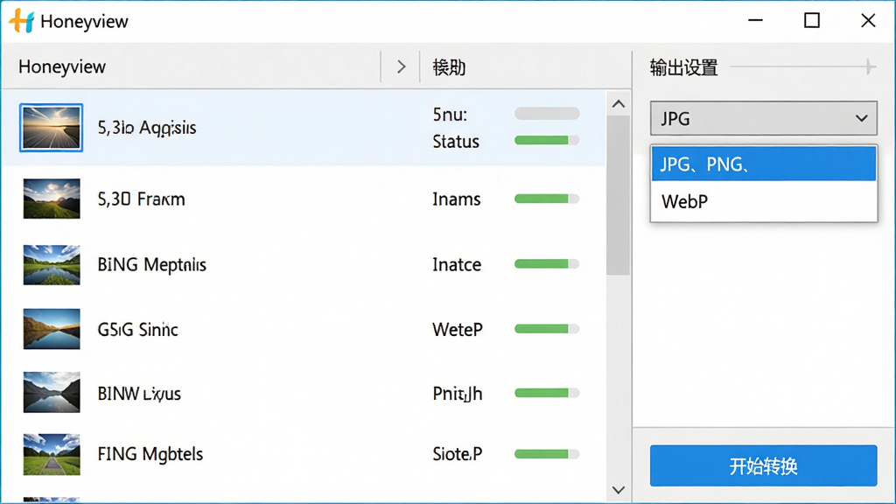Click the Siote.P status text

(457, 454)
